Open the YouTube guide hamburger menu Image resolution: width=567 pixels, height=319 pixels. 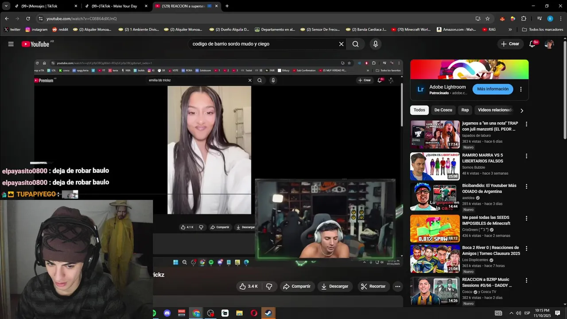click(11, 44)
